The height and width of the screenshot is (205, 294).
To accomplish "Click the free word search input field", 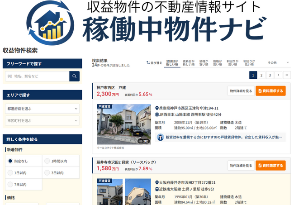I will [x=37, y=76].
